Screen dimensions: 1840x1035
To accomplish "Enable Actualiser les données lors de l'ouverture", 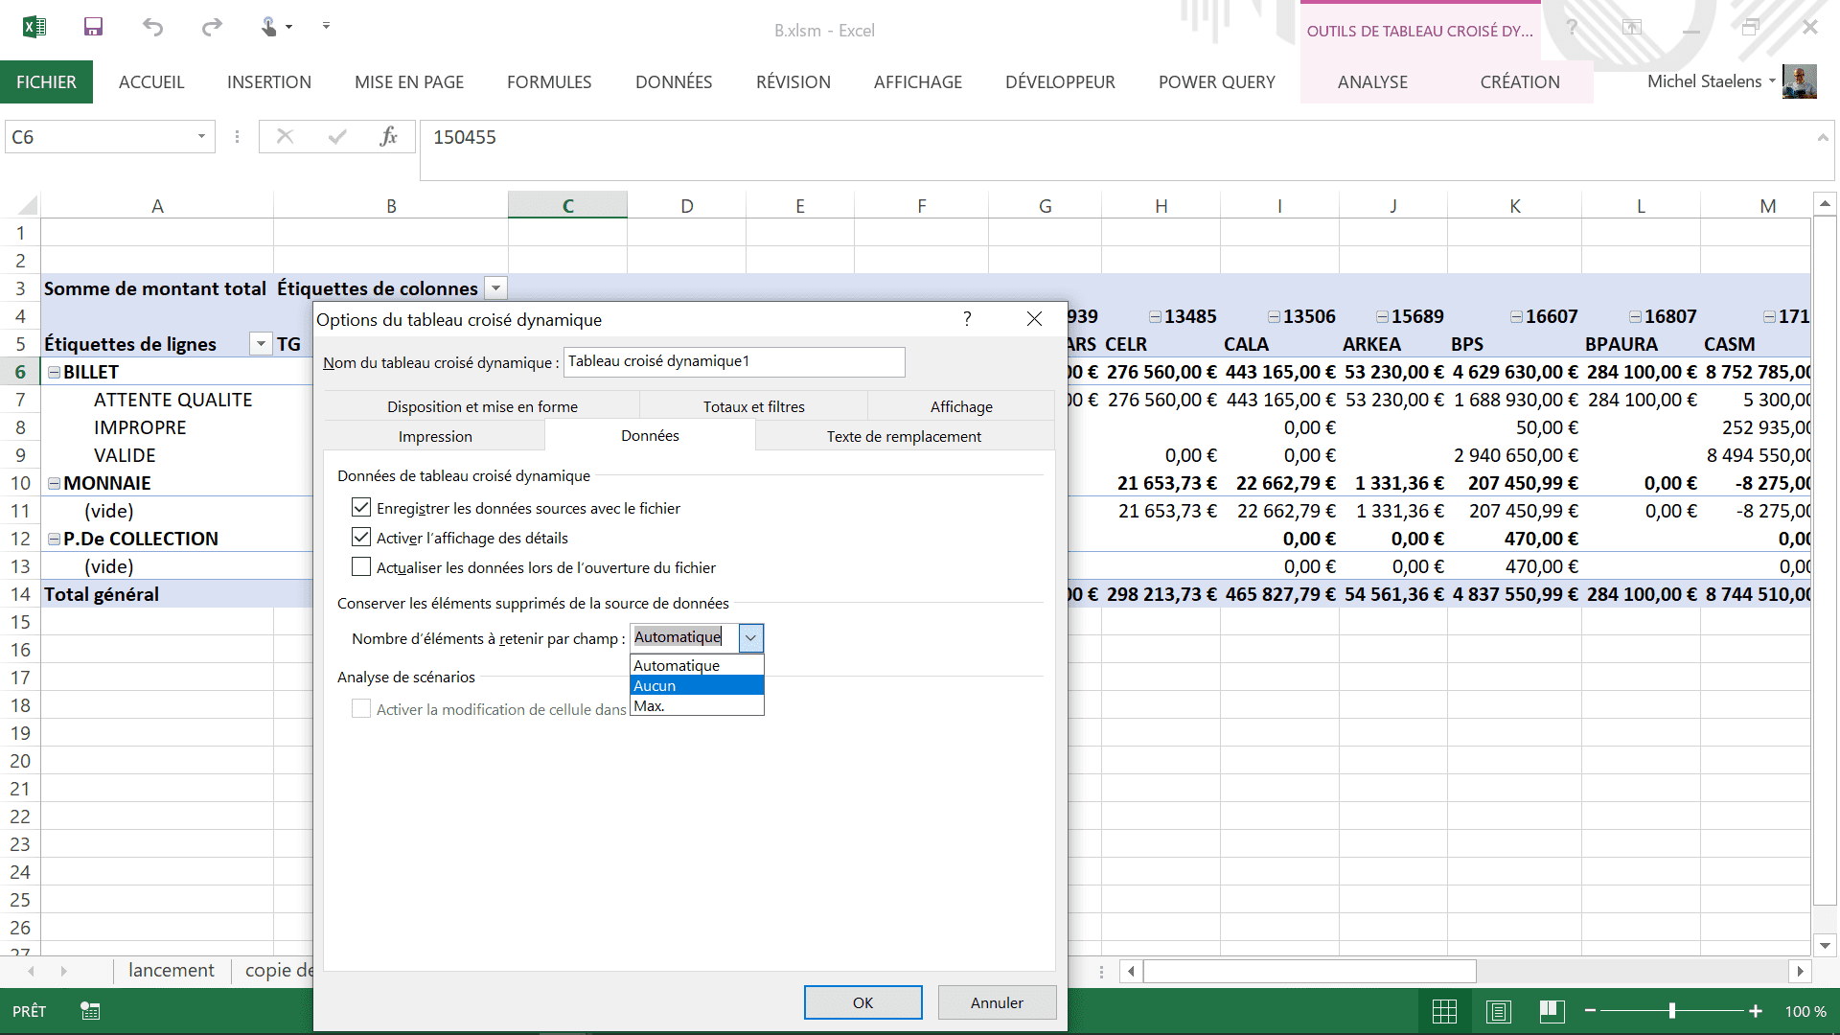I will point(361,567).
